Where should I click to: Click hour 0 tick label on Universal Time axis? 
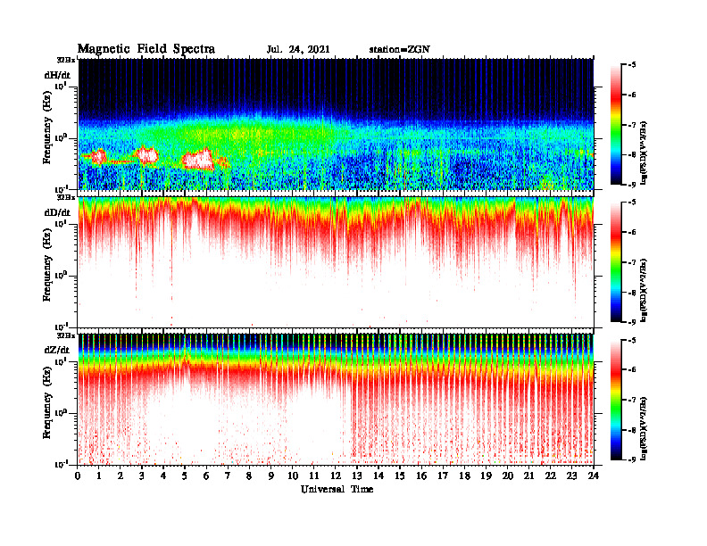(78, 476)
